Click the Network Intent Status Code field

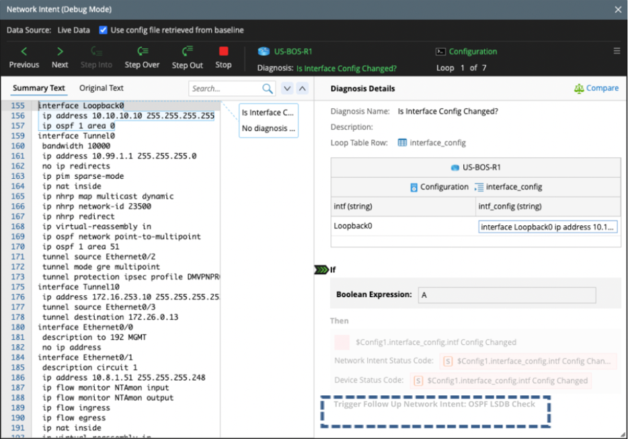tap(527, 361)
